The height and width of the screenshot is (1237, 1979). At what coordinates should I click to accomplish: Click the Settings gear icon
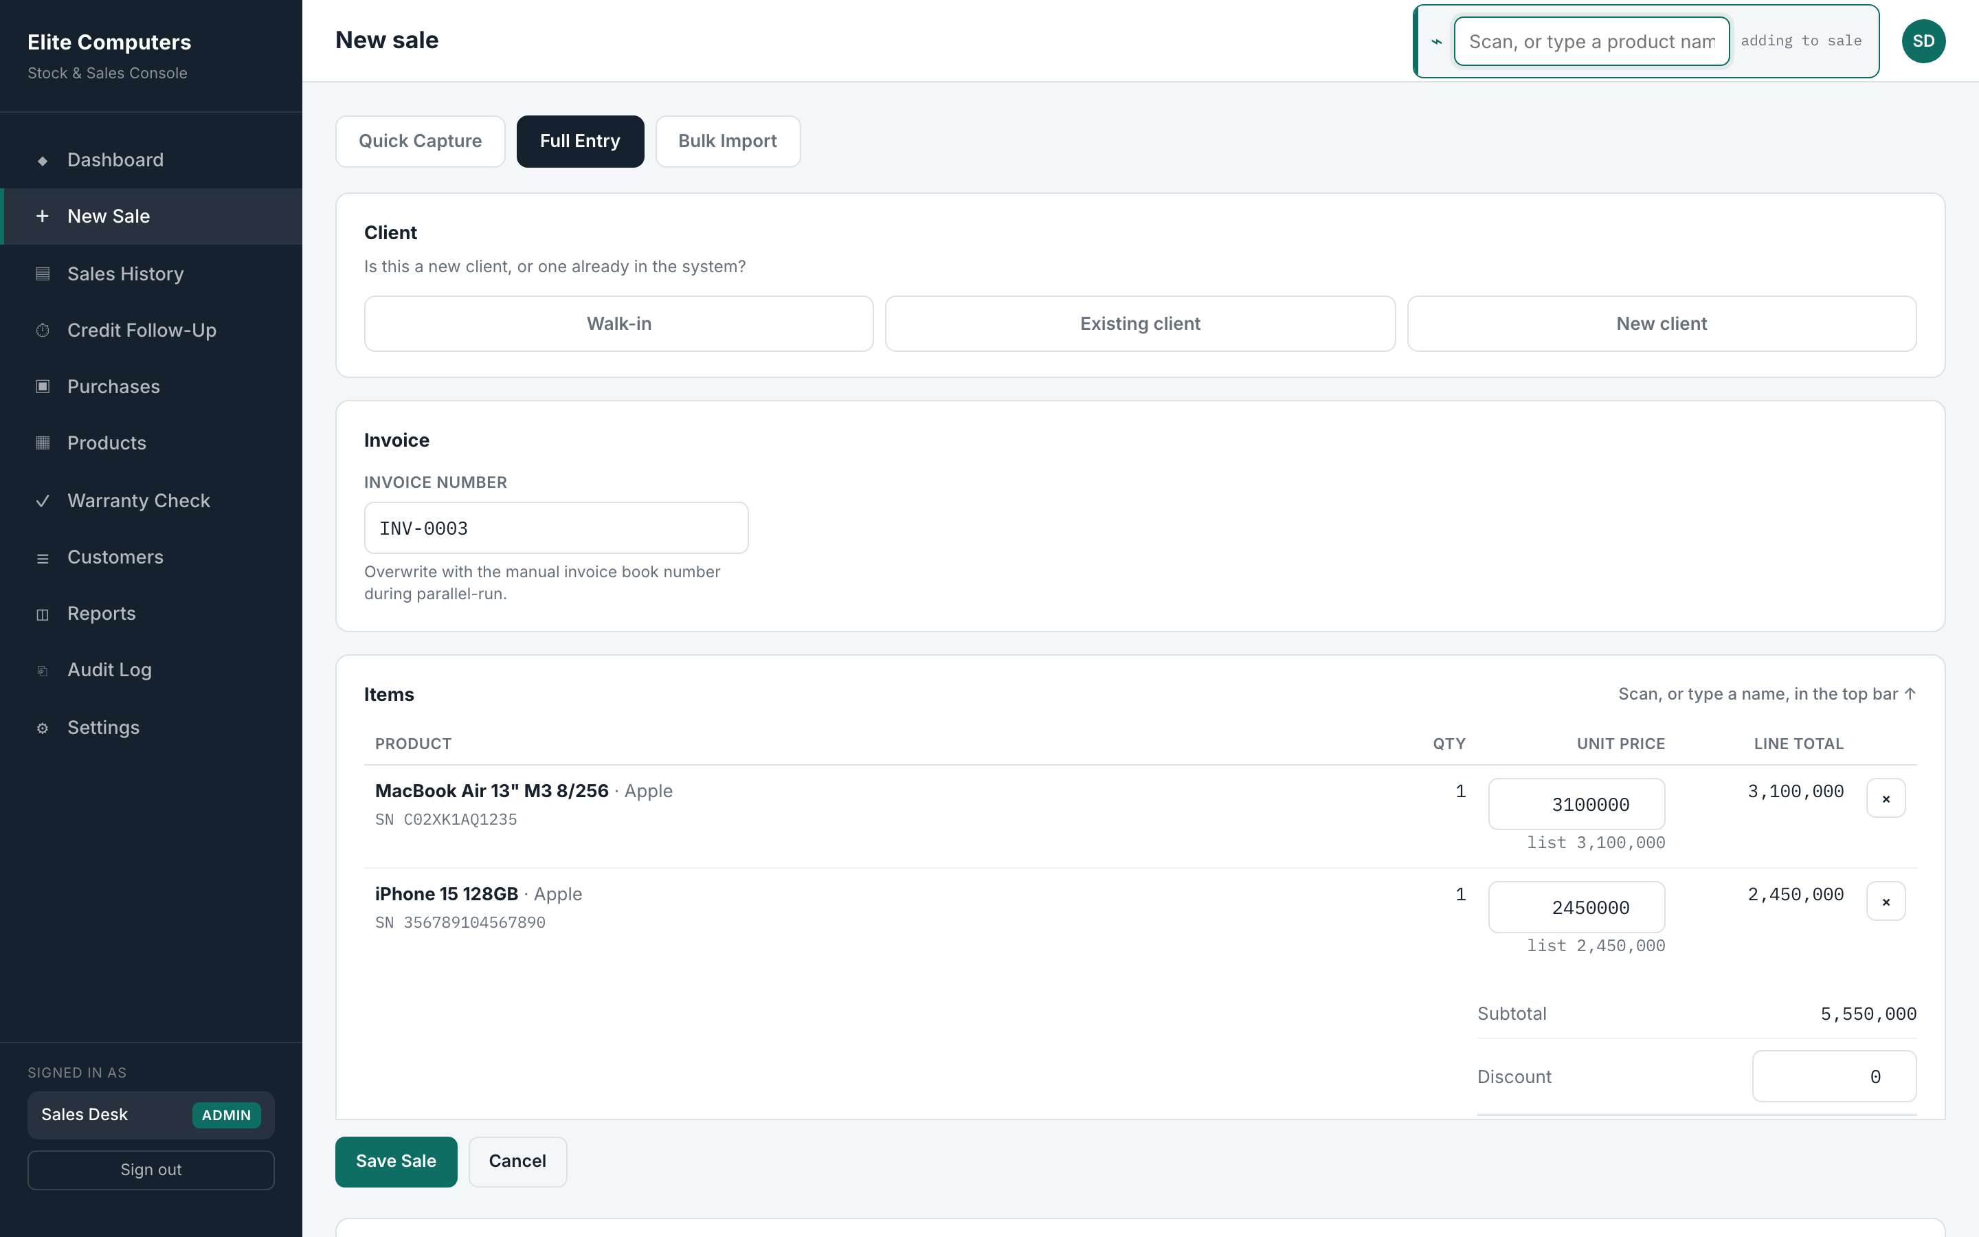43,728
